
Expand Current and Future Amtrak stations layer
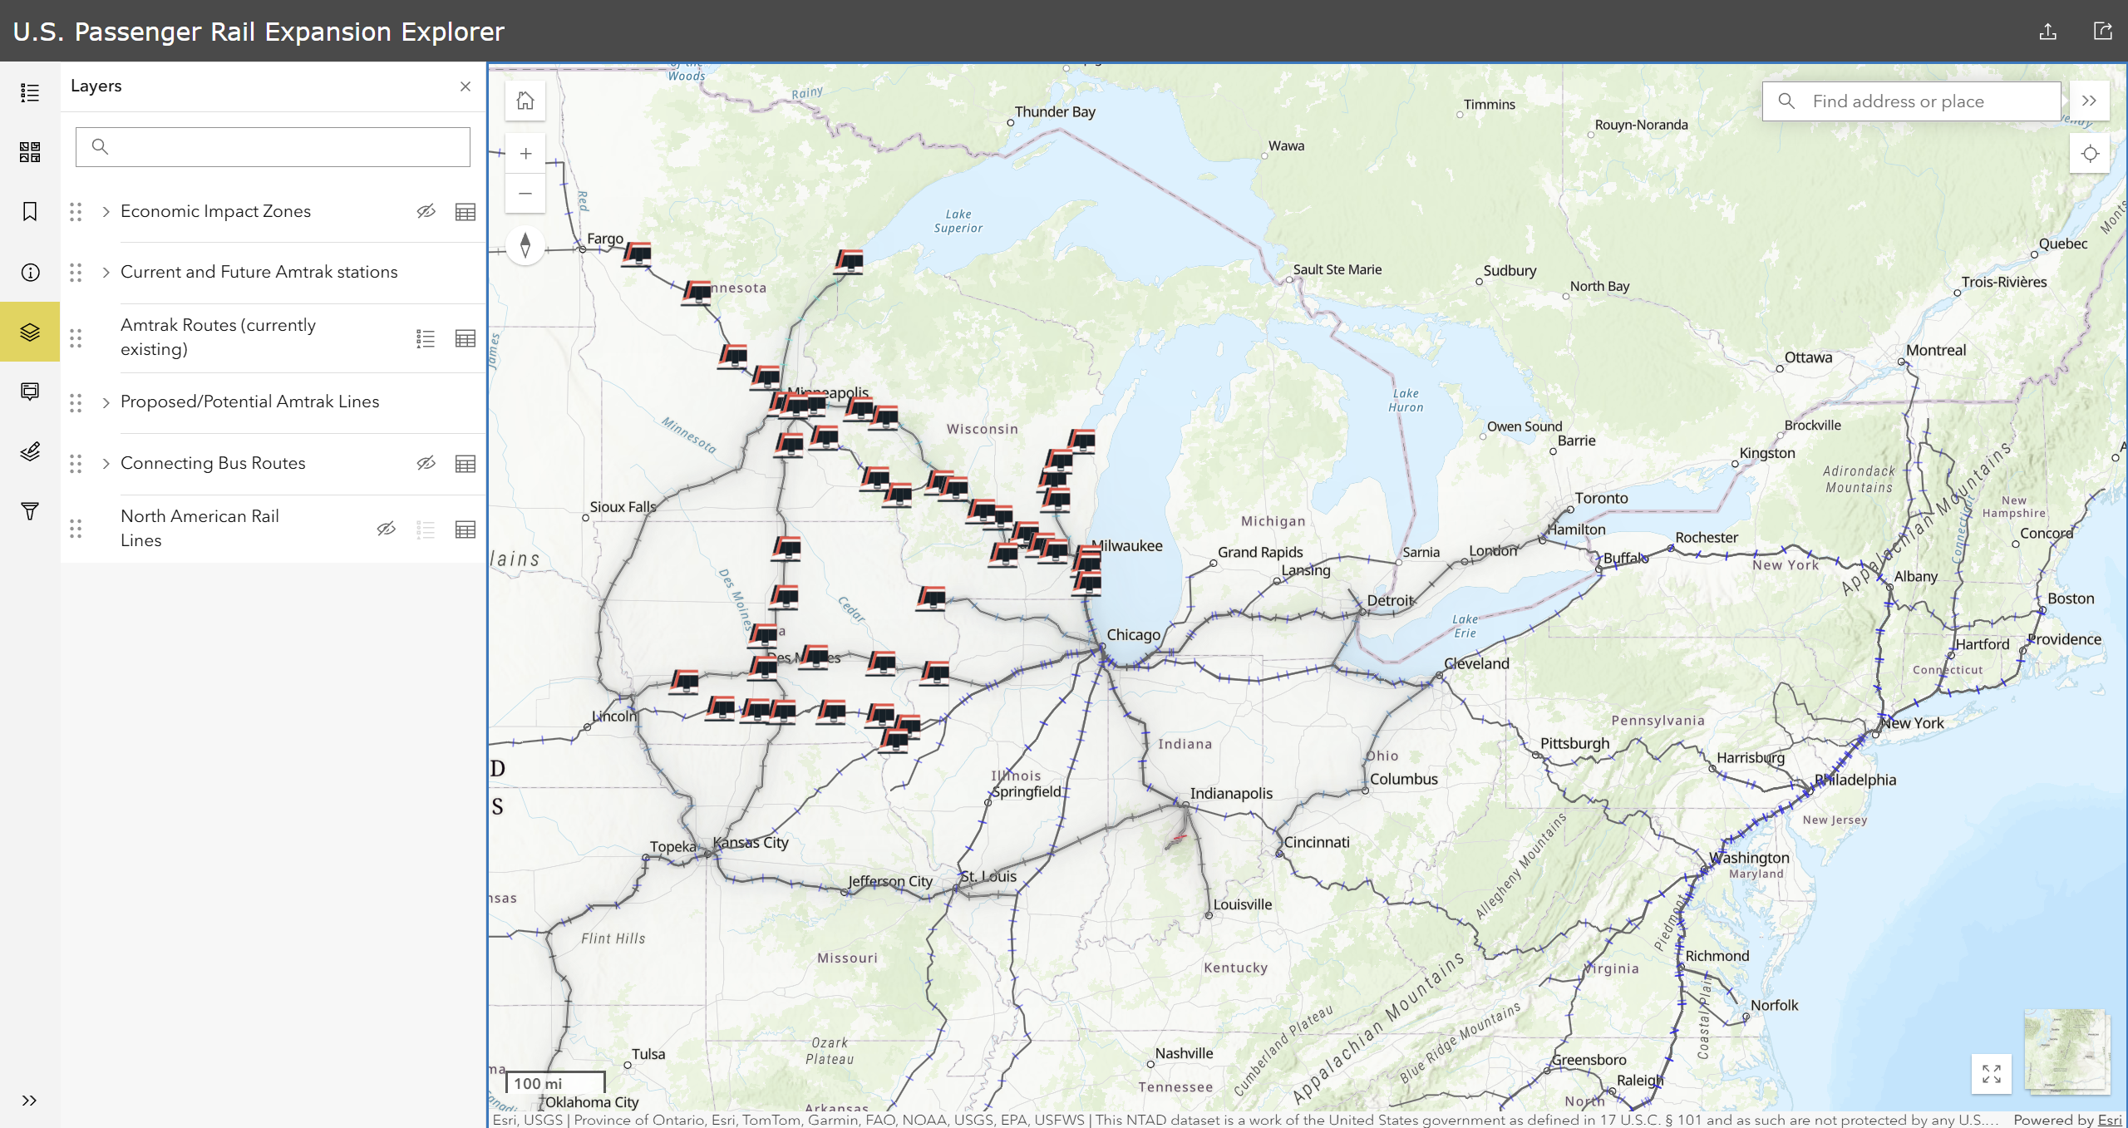(x=106, y=273)
